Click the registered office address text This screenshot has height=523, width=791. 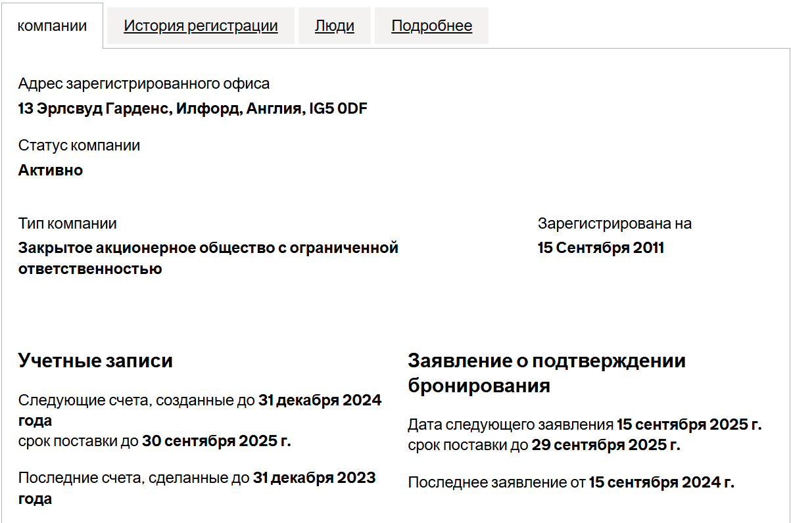pos(191,108)
